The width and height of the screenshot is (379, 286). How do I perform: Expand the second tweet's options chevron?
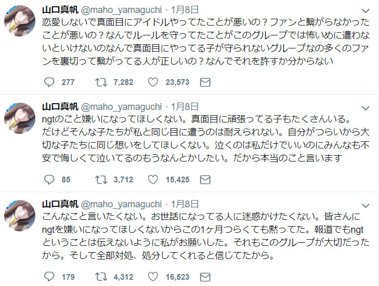click(366, 107)
